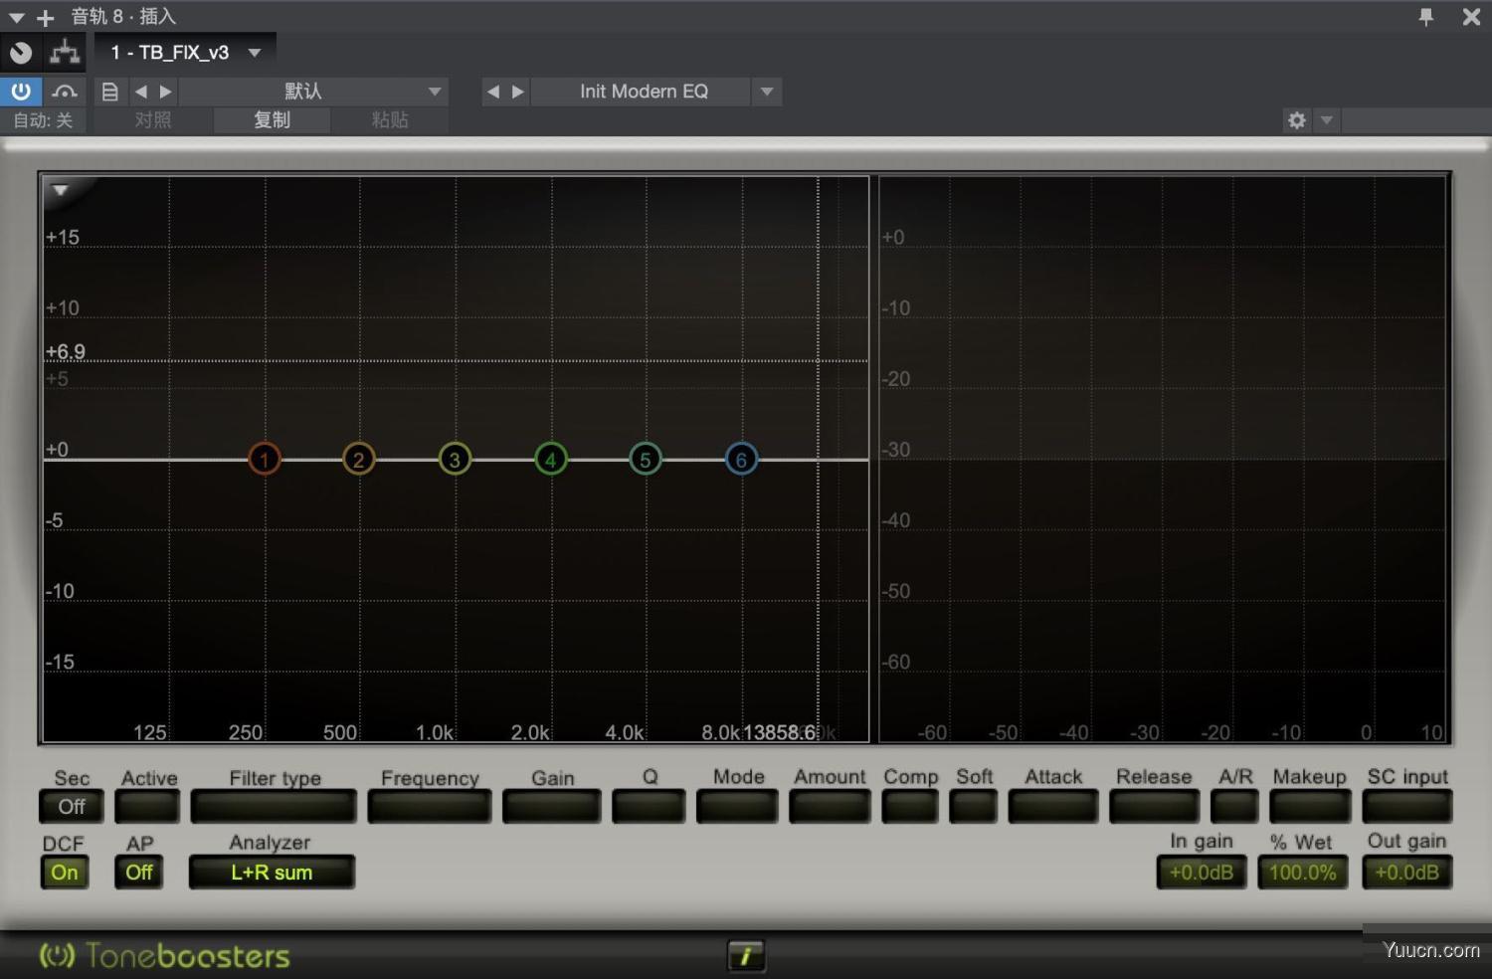Image resolution: width=1492 pixels, height=979 pixels.
Task: Open the preset file list icon
Action: pos(109,91)
